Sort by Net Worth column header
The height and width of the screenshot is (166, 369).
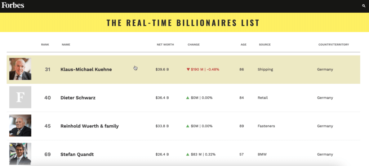[x=165, y=44]
